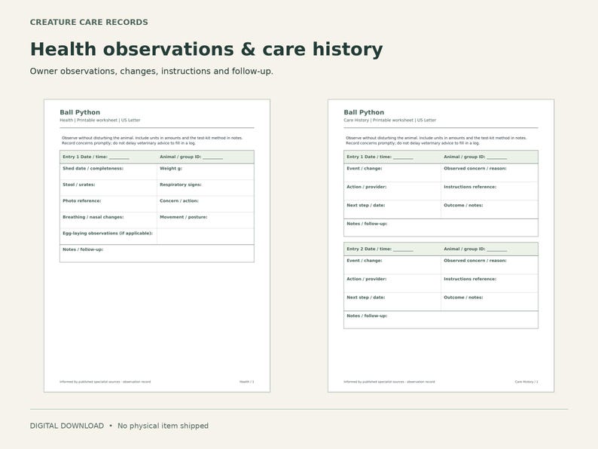Click 'Health | Printable worksheet | US Letter' subtitle
The height and width of the screenshot is (449, 598).
100,121
